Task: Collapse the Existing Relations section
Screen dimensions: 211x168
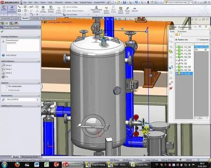Action: 39,37
